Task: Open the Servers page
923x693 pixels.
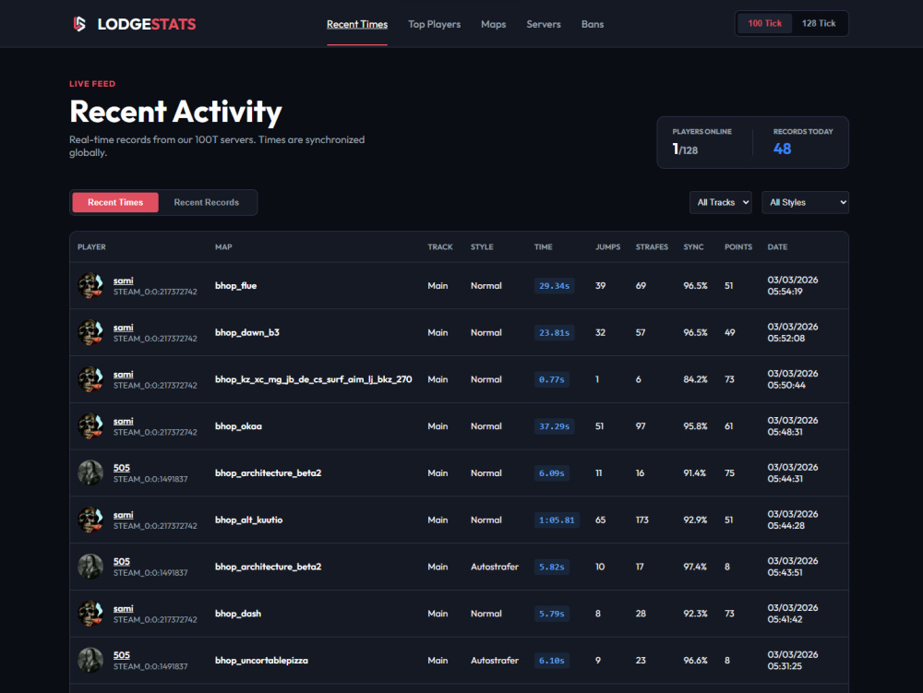Action: point(544,24)
